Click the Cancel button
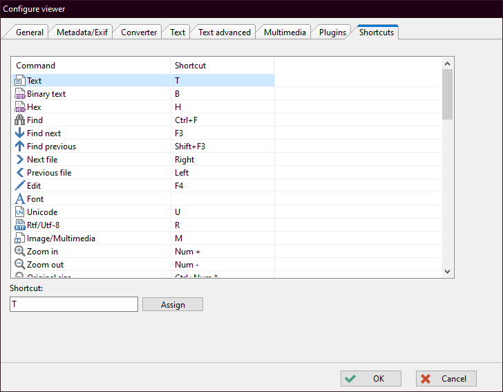 (446, 379)
